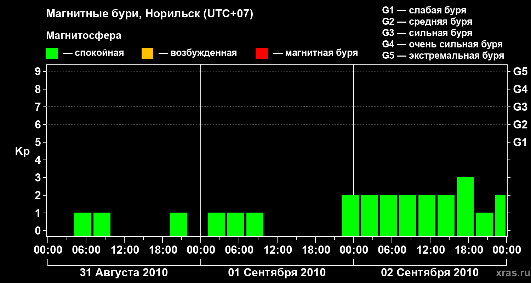Click the 04:00–07:00 bar on 31 Августа

click(x=83, y=224)
